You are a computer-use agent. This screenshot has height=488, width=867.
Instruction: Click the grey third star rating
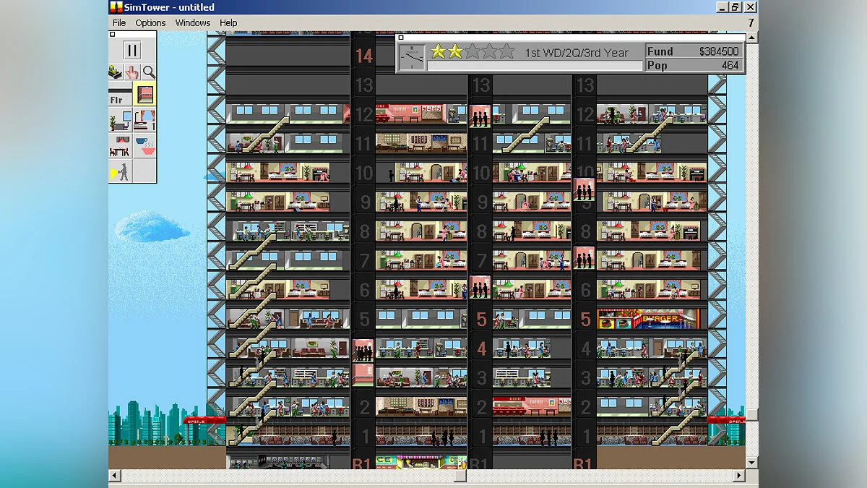[472, 51]
